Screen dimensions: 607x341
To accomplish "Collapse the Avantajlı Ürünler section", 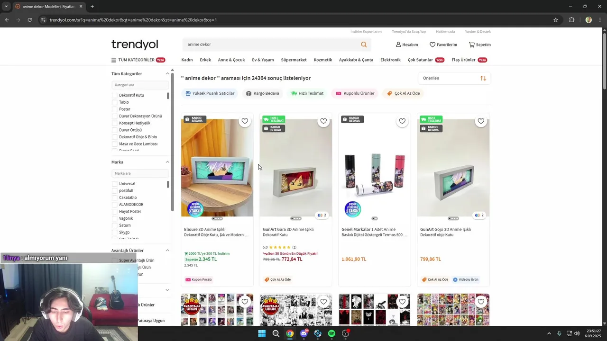I will pos(167,251).
